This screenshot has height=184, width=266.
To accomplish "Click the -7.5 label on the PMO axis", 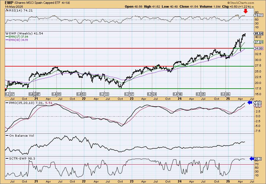I will [x=258, y=131].
